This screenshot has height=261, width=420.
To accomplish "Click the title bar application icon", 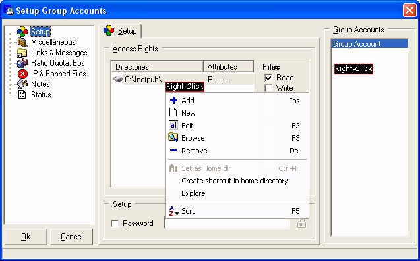I will (x=9, y=11).
